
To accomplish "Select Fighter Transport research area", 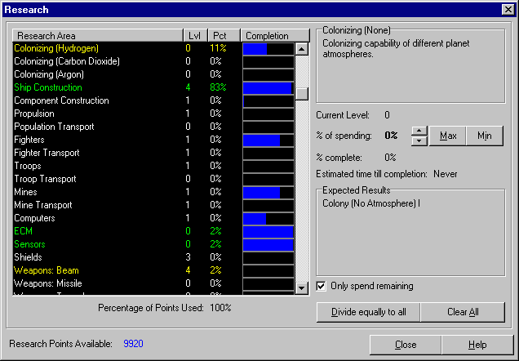I will pyautogui.click(x=154, y=153).
